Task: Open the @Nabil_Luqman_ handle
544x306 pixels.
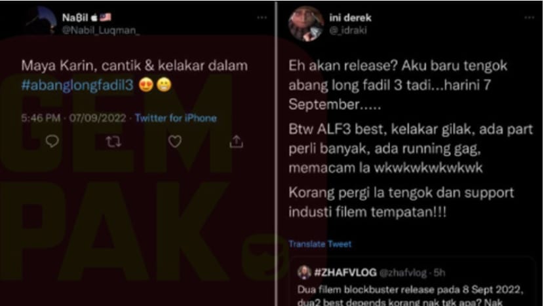Action: 101,31
